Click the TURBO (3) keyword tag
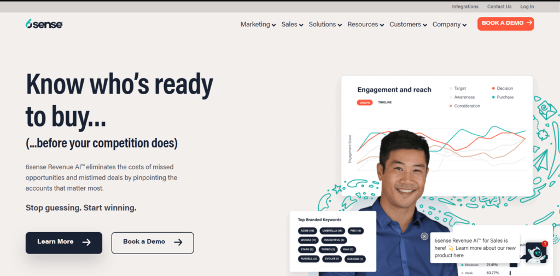 tap(328, 250)
